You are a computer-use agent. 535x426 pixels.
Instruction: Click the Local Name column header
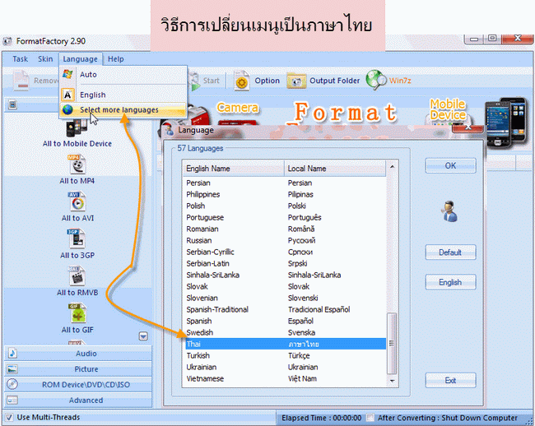(x=335, y=169)
